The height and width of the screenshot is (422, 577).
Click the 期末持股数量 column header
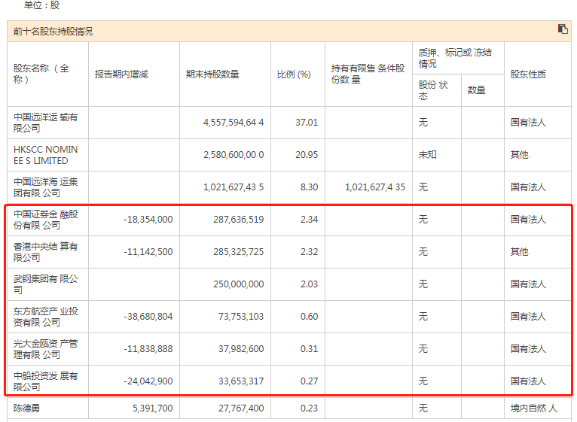(x=212, y=74)
